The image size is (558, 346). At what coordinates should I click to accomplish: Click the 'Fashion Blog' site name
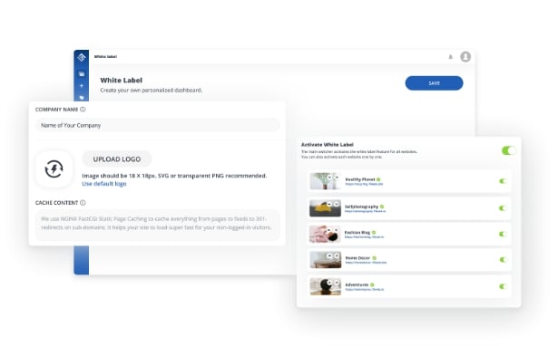357,232
